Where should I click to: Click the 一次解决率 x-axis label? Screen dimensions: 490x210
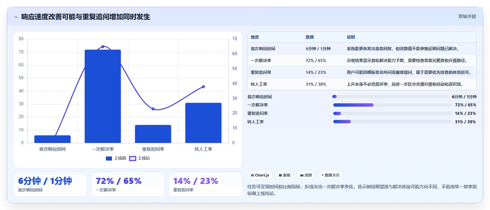pyautogui.click(x=103, y=149)
